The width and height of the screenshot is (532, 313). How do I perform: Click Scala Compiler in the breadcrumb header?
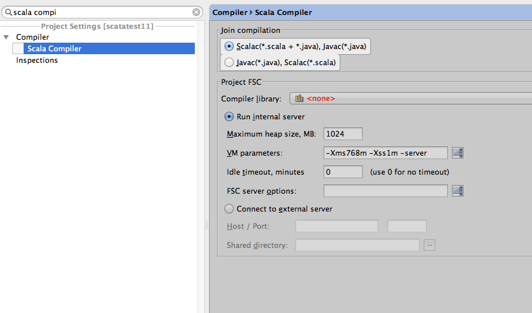coord(283,13)
